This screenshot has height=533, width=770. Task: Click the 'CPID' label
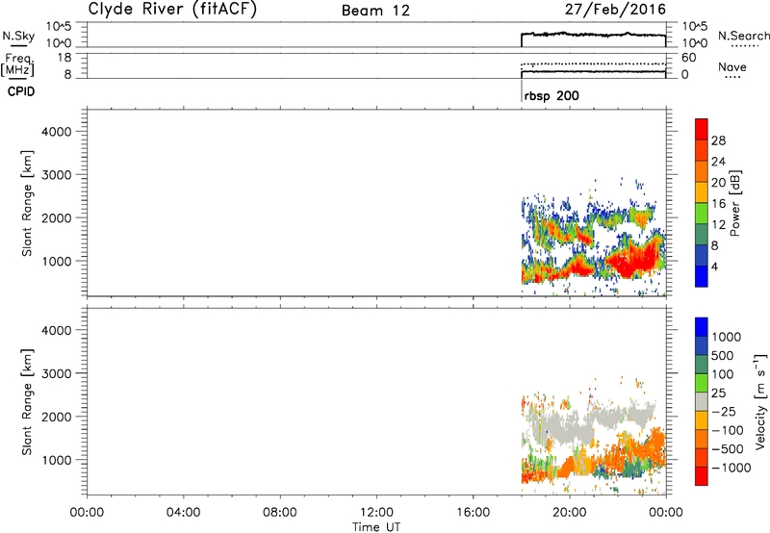click(21, 91)
